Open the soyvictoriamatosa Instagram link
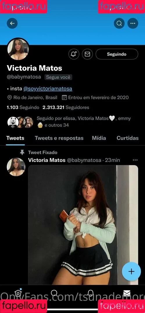Image resolution: width=145 pixels, height=313 pixels. (x=48, y=88)
